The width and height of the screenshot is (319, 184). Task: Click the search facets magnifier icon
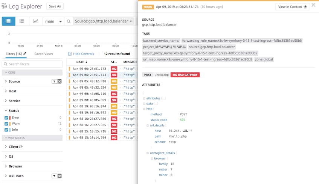[6, 64]
